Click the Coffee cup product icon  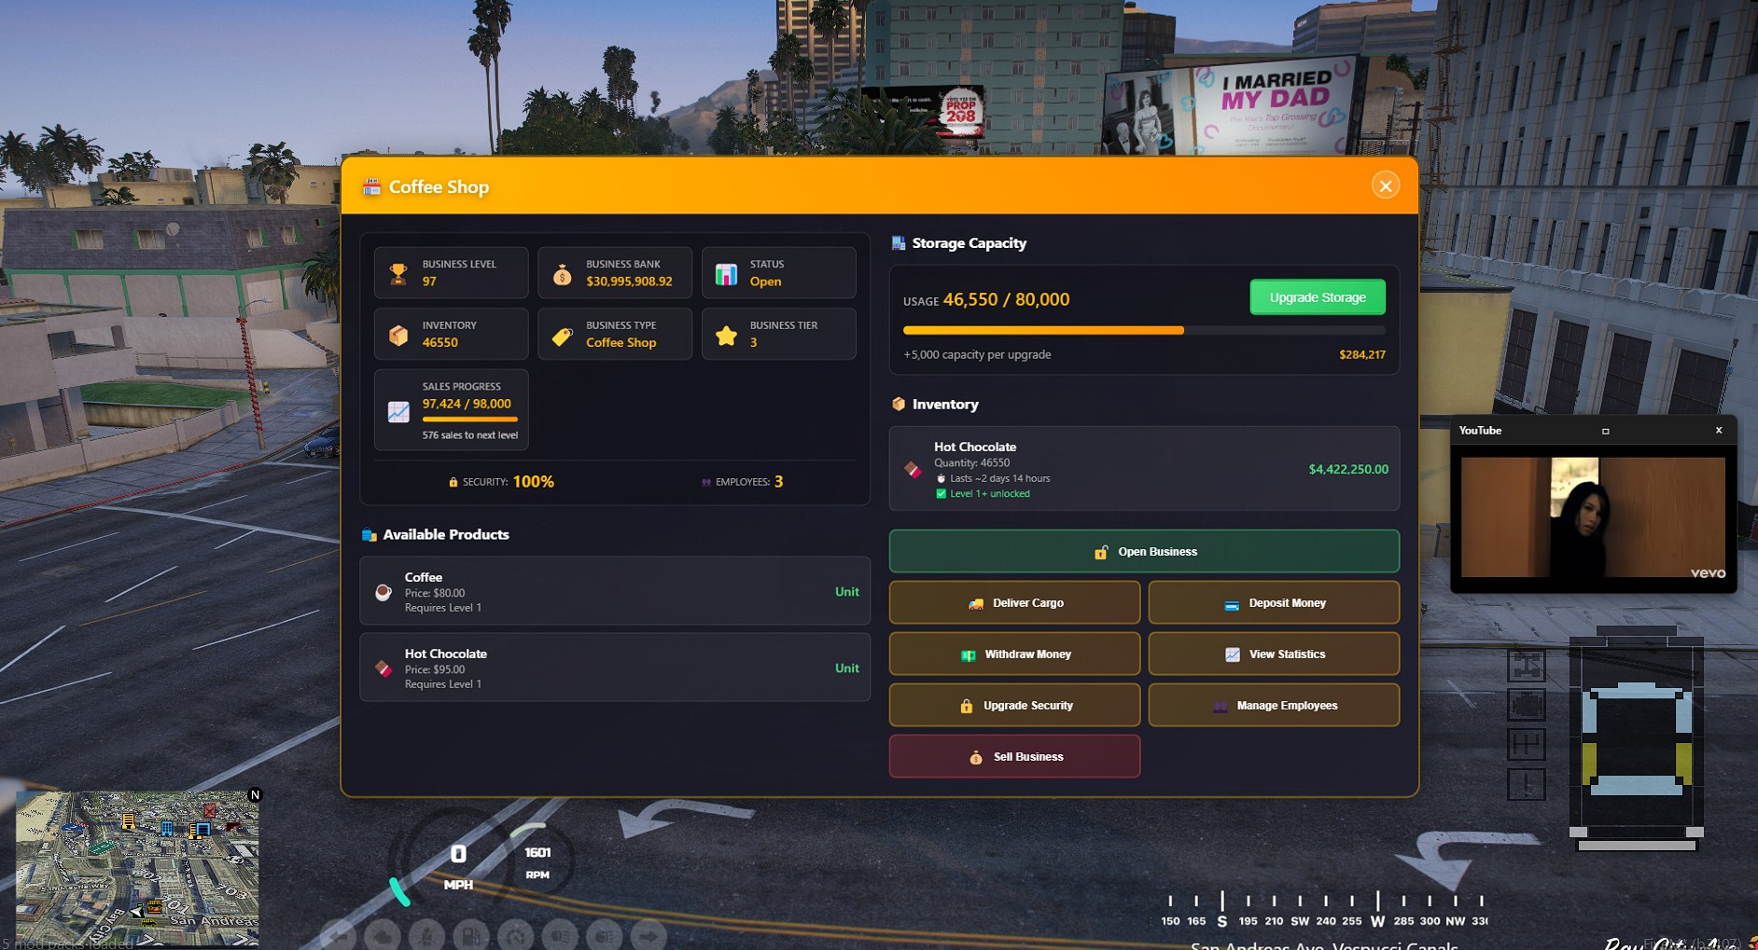click(383, 592)
